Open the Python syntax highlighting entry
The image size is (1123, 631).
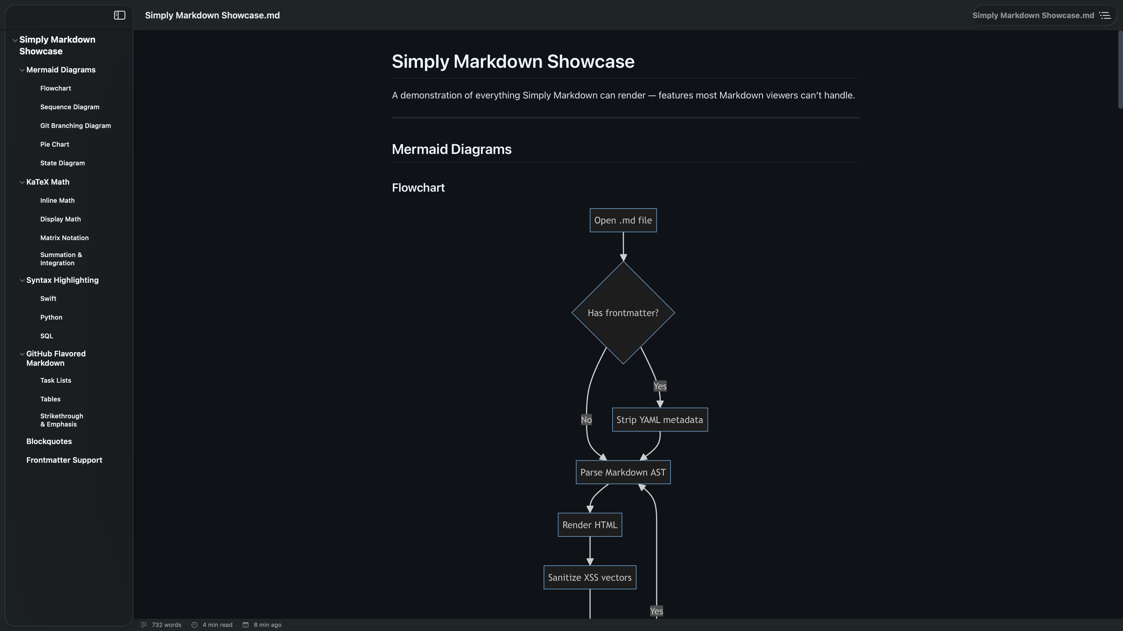tap(51, 317)
